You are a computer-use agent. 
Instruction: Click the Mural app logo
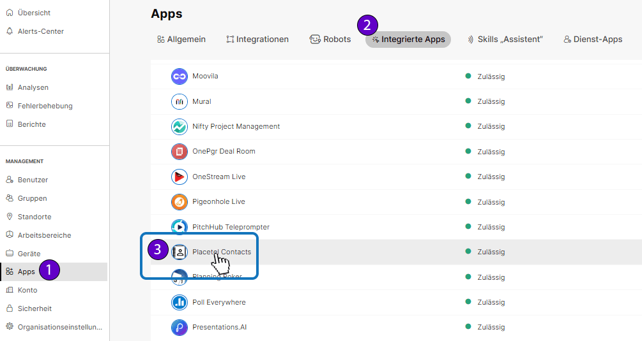pyautogui.click(x=180, y=101)
